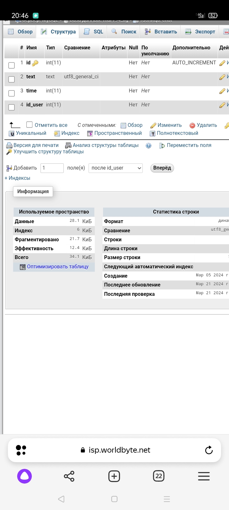Select the id_user row checkbox
Viewport: 229px width, 510px height.
[11, 107]
